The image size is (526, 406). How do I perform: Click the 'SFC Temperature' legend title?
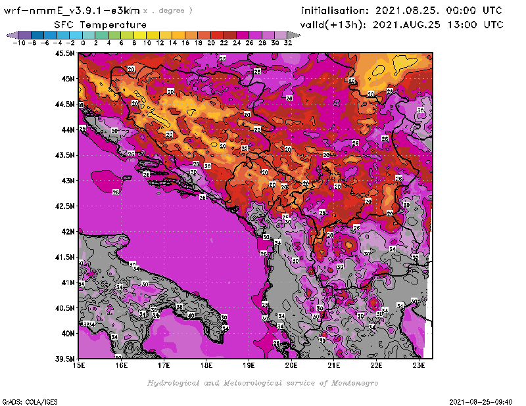(101, 25)
